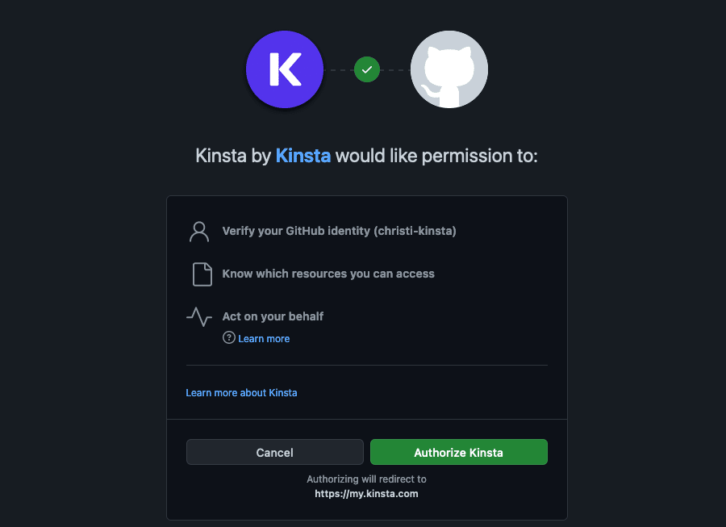The width and height of the screenshot is (726, 527).
Task: Click the circled question mark help icon
Action: [228, 338]
